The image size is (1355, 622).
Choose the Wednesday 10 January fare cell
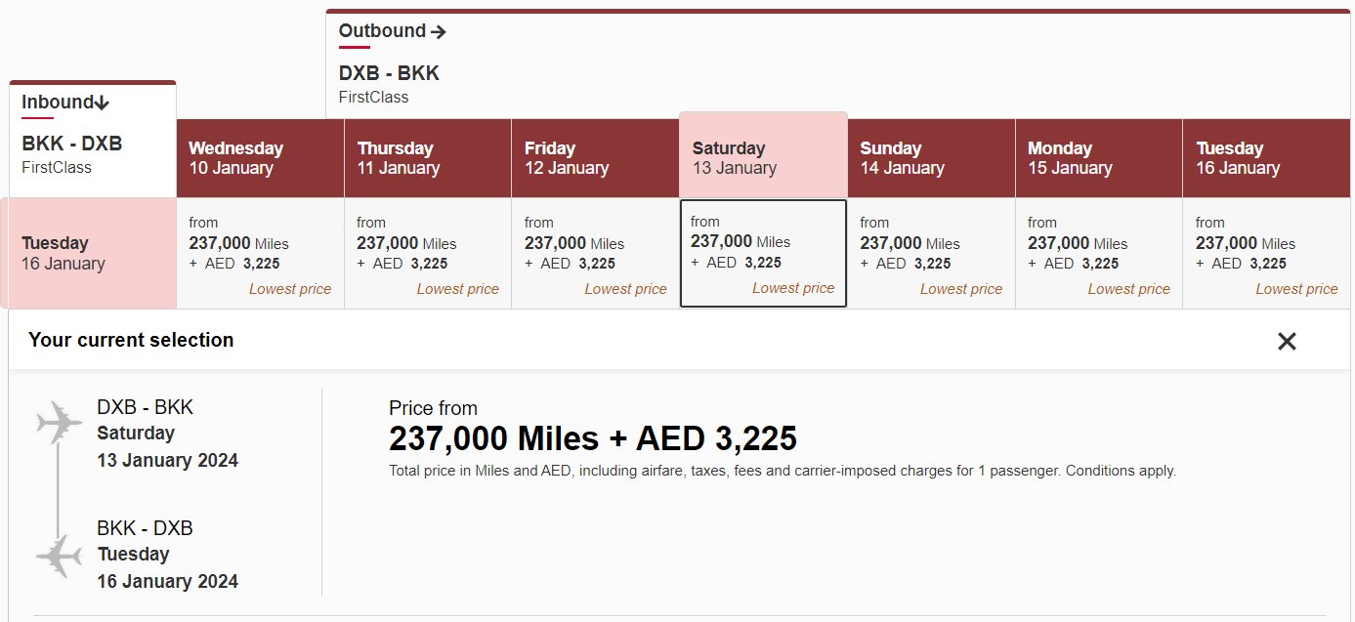click(260, 253)
